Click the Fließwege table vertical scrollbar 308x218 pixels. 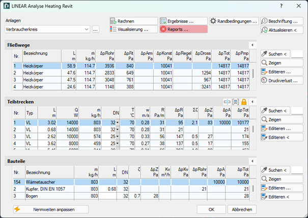pyautogui.click(x=253, y=74)
